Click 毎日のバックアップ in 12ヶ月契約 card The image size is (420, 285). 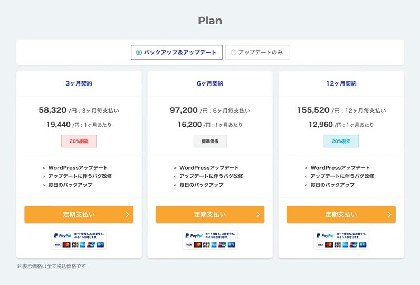pyautogui.click(x=332, y=185)
